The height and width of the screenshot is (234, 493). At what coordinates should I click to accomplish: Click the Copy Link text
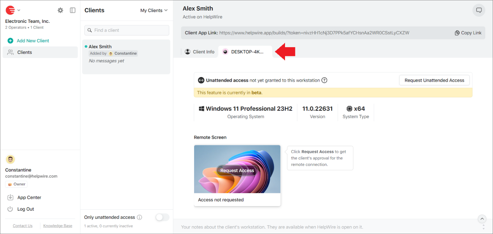[471, 33]
